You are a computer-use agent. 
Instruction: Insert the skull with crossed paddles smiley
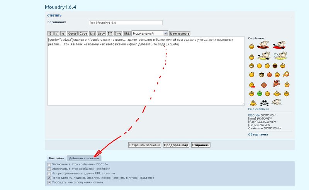pos(264,103)
